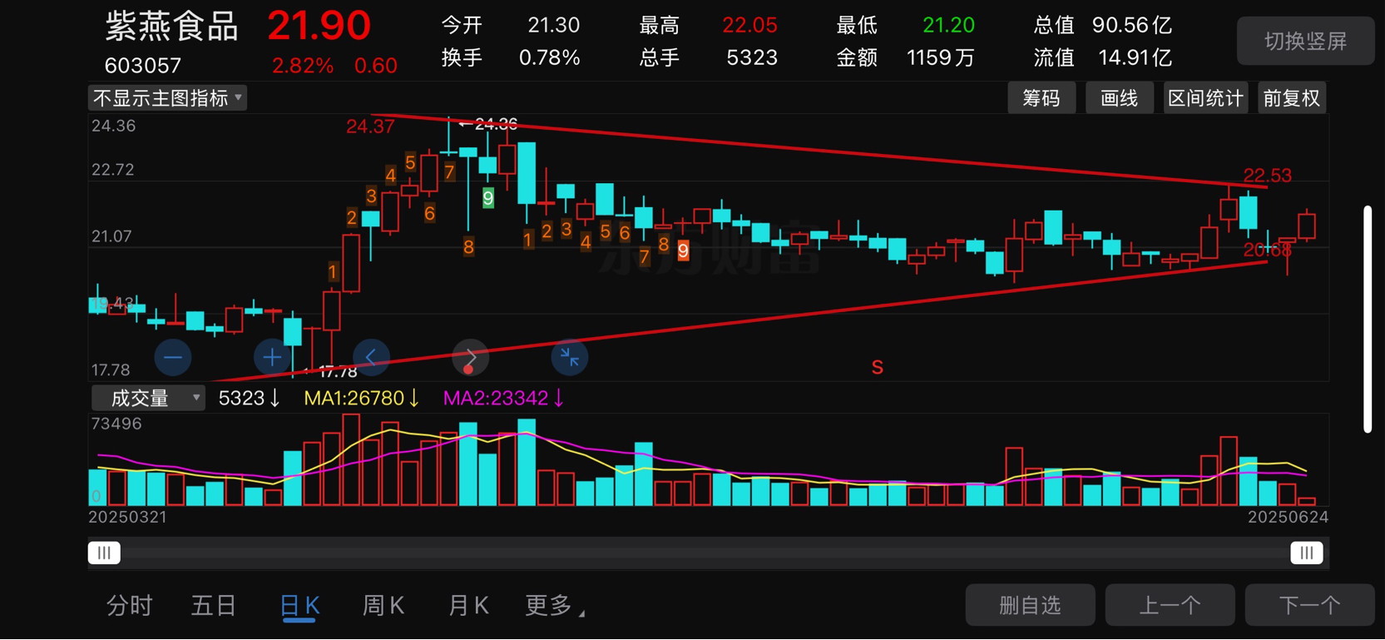Click the 最低 21.20 value
Screen dimensions: 1385x640
[948, 25]
